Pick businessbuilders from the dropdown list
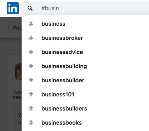The height and width of the screenshot is (131, 149). click(x=85, y=108)
